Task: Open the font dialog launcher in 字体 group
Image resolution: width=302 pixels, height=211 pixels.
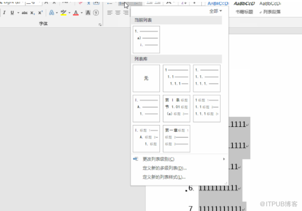Action: tap(100, 24)
